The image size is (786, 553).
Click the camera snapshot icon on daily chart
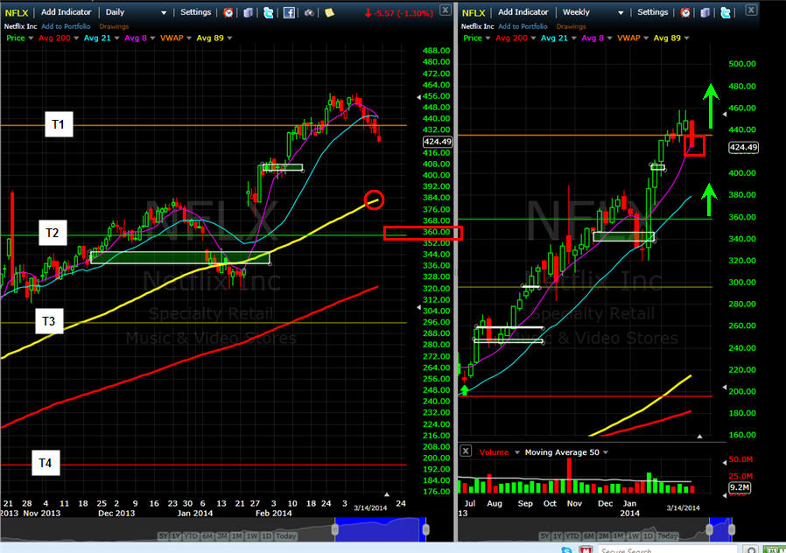pos(309,12)
